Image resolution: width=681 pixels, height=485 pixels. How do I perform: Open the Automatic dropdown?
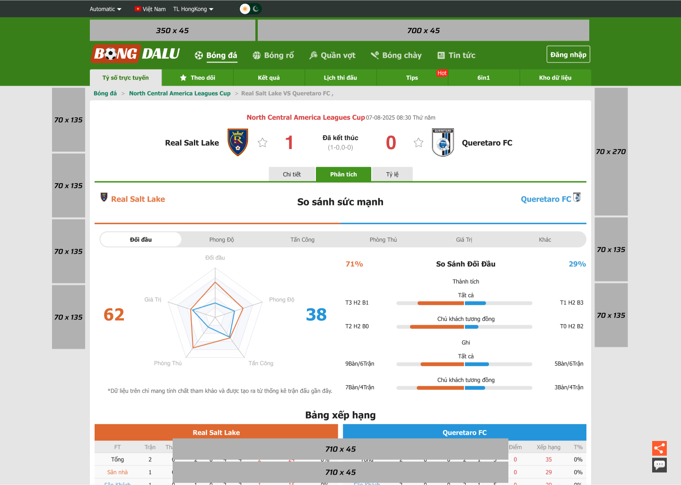pos(105,9)
